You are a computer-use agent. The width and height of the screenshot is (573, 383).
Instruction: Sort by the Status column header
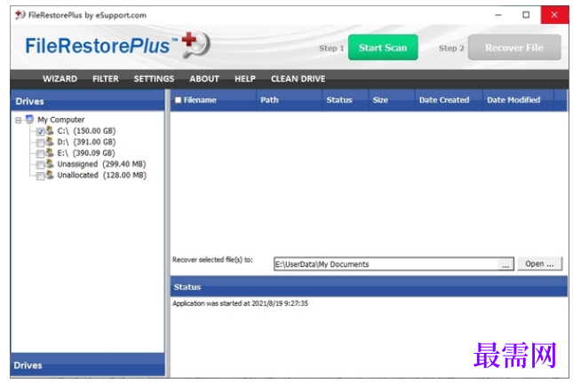[x=346, y=100]
